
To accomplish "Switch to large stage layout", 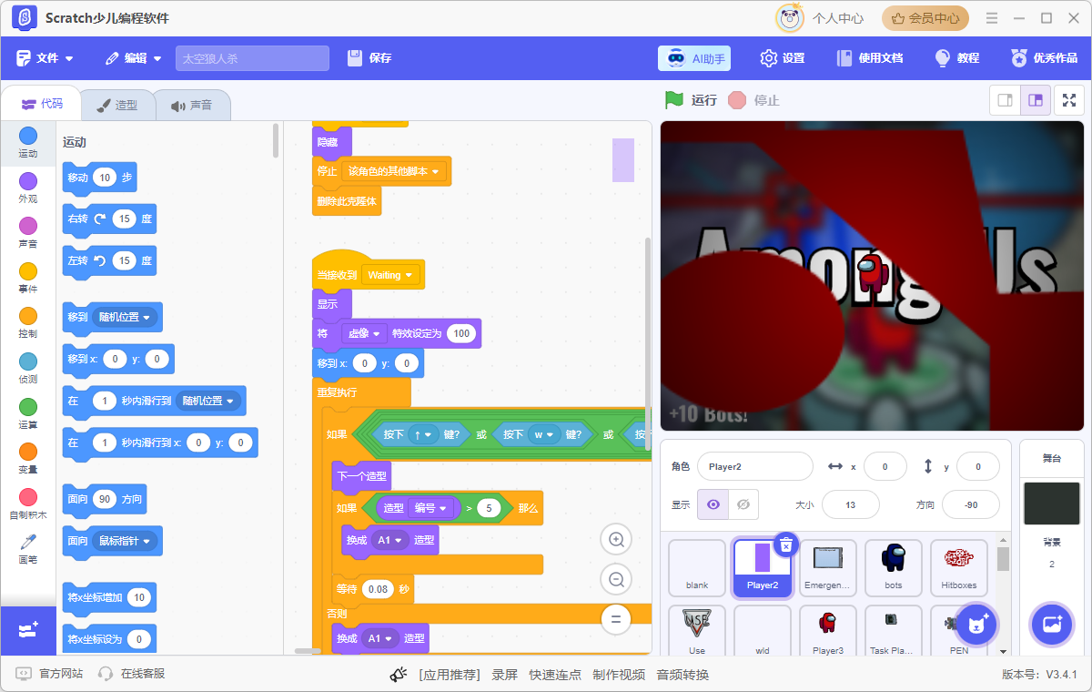I will [x=1036, y=100].
